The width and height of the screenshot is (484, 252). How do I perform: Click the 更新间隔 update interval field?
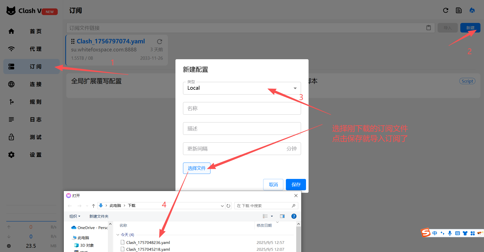pos(242,149)
